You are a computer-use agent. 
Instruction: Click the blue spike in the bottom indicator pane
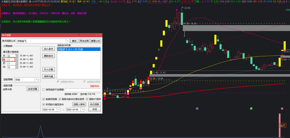click(41, 131)
